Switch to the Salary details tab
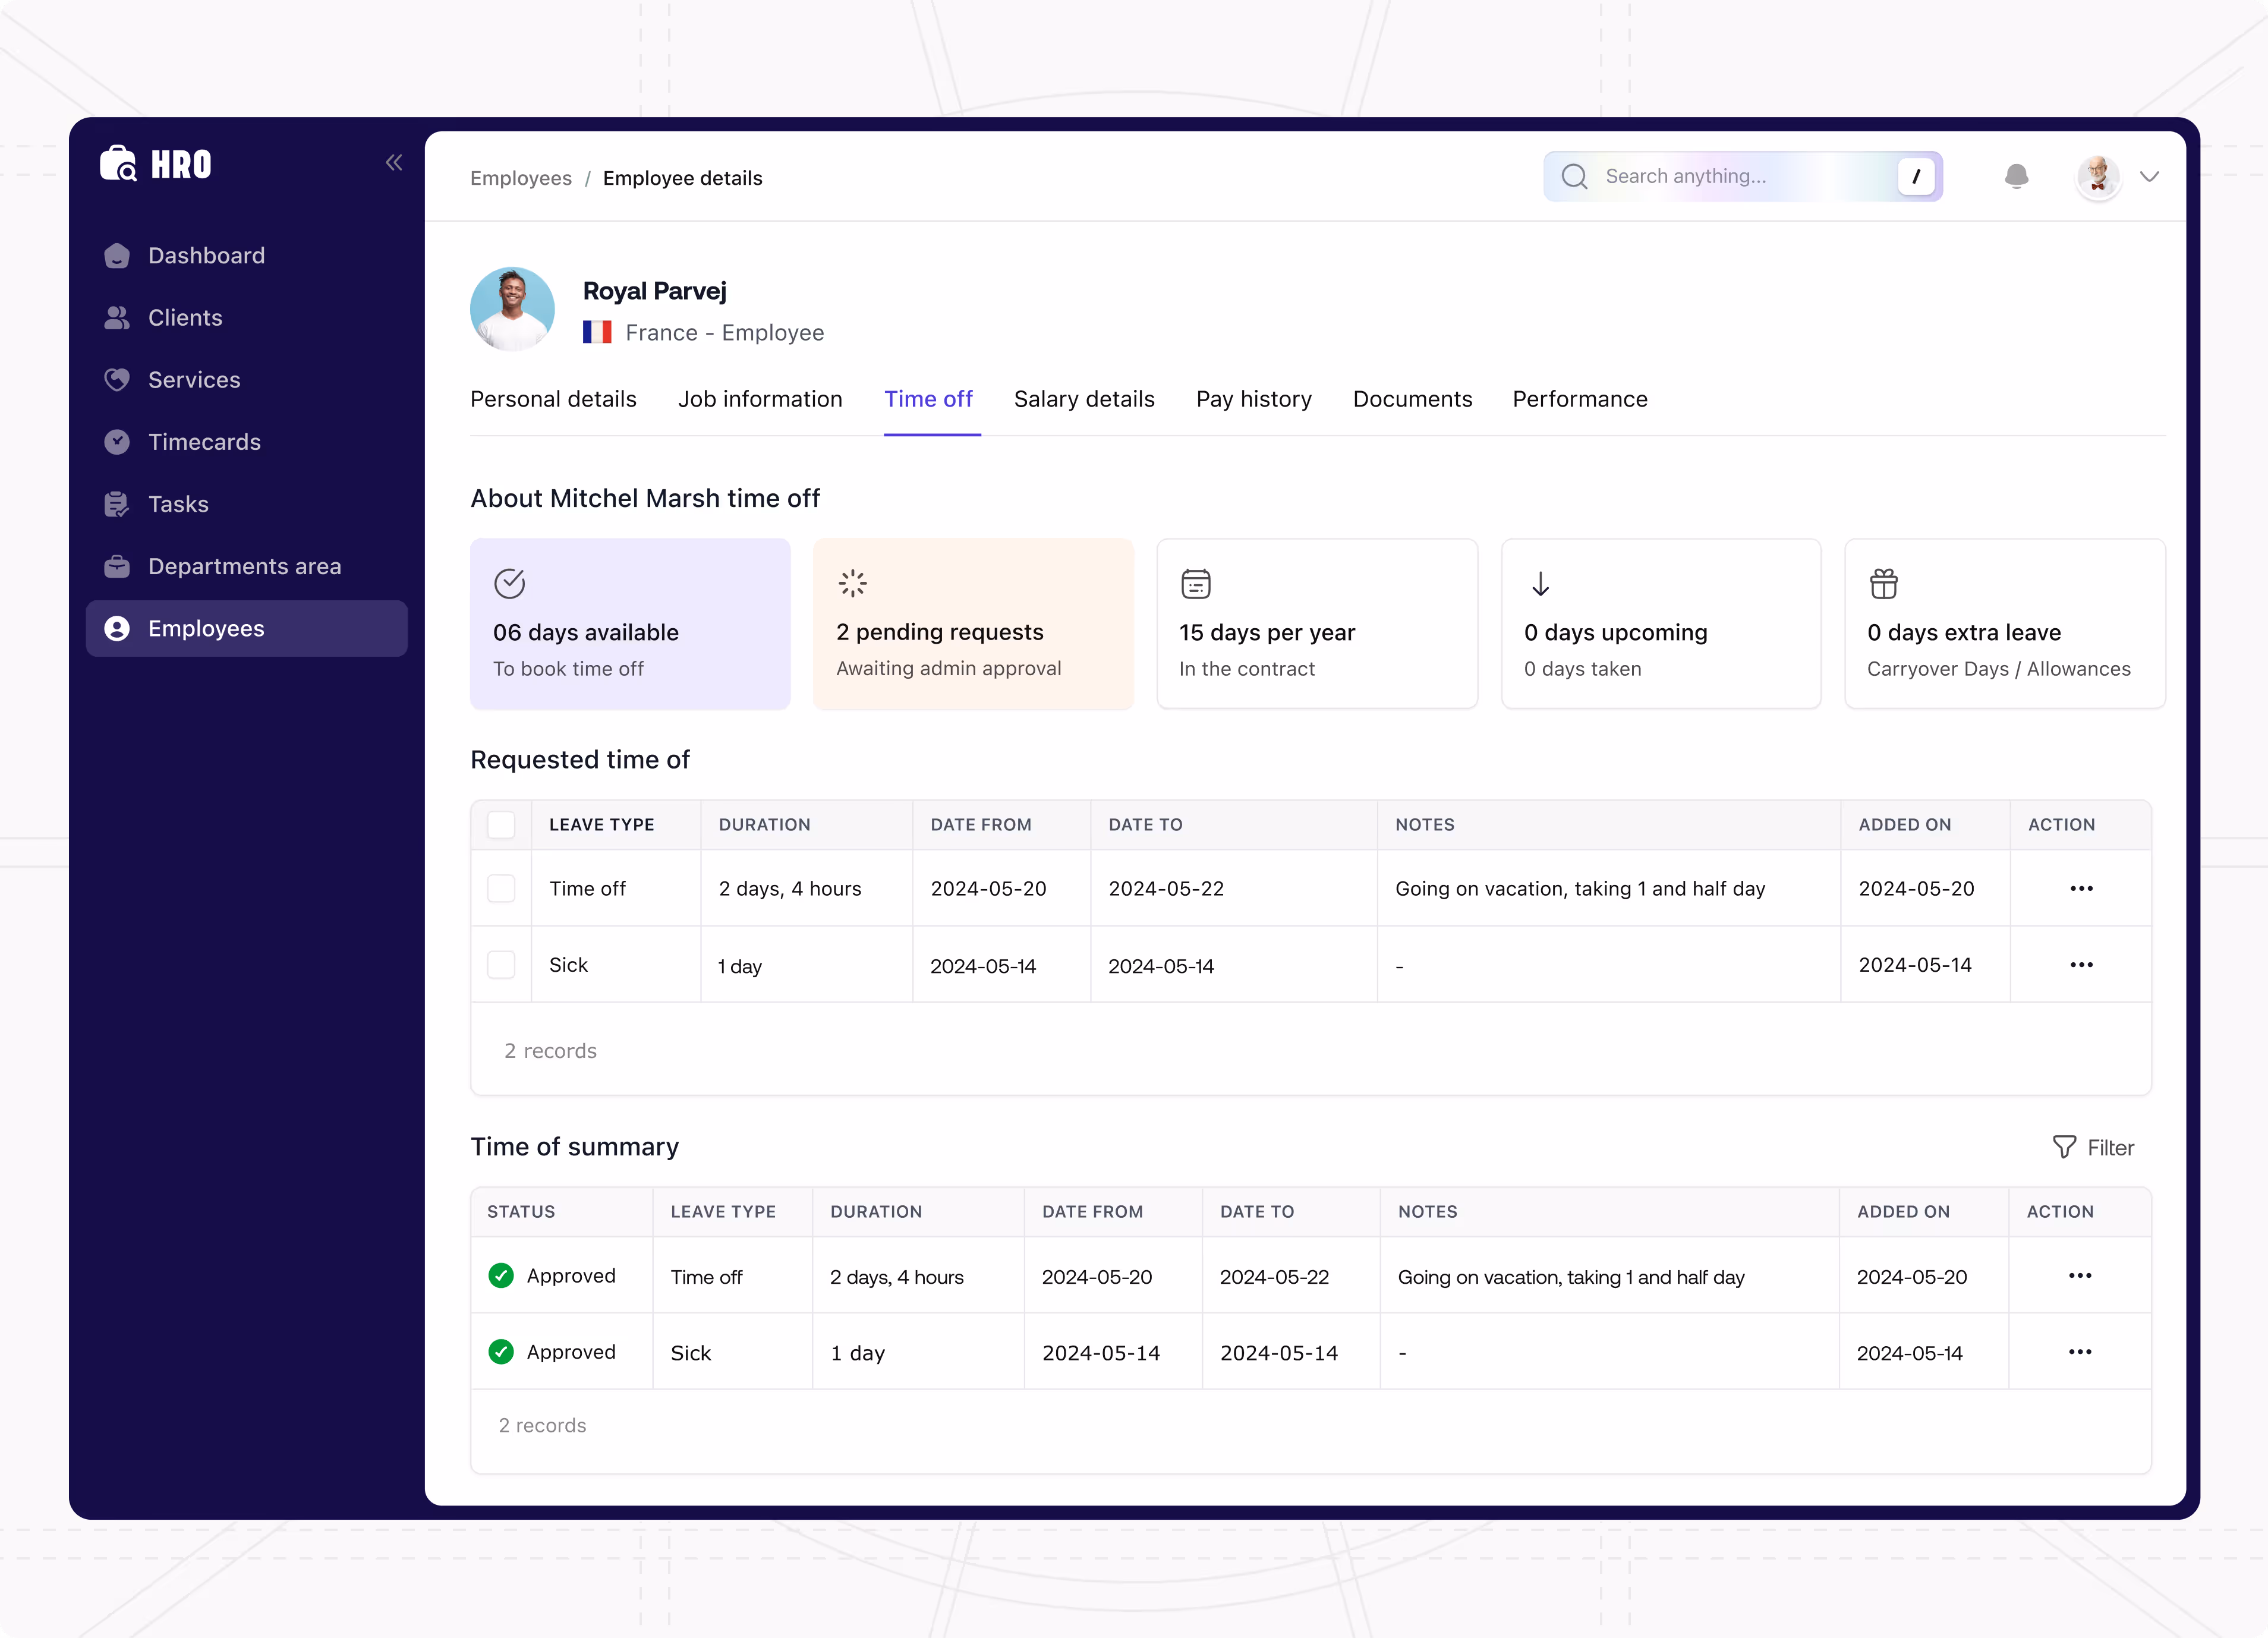 pyautogui.click(x=1084, y=399)
